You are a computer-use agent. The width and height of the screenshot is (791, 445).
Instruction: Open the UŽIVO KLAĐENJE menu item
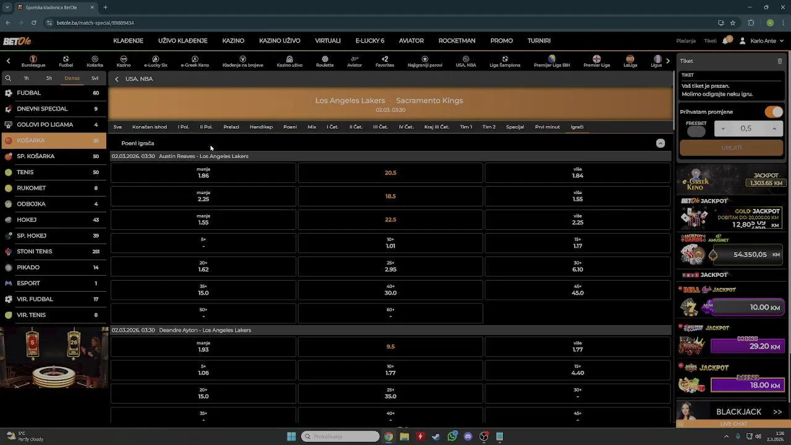(x=182, y=41)
